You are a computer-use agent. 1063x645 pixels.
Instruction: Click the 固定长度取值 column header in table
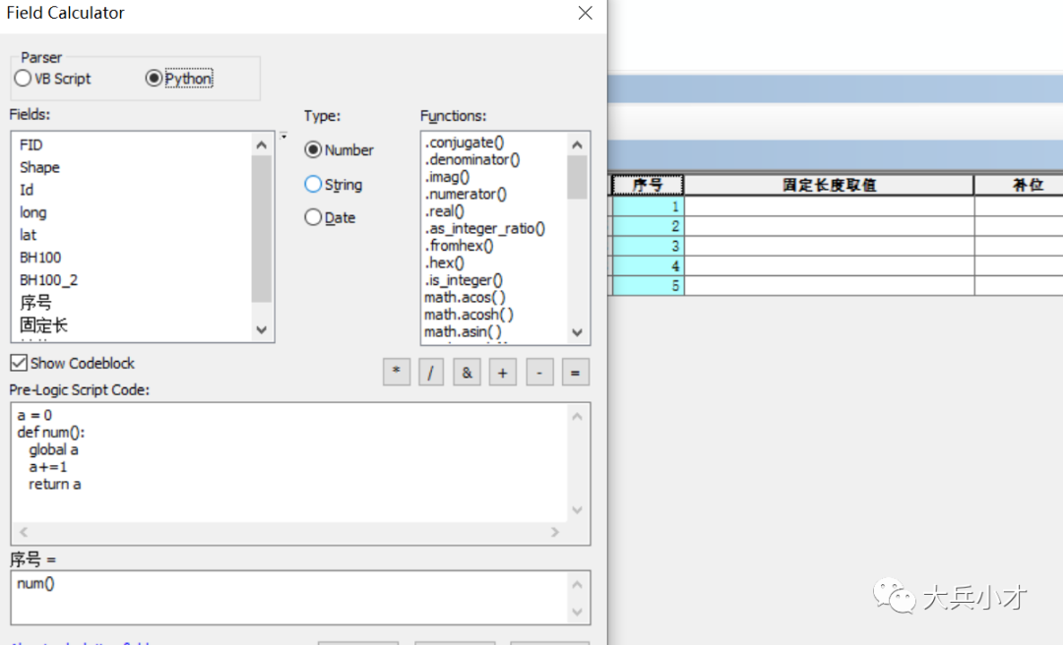pos(829,185)
